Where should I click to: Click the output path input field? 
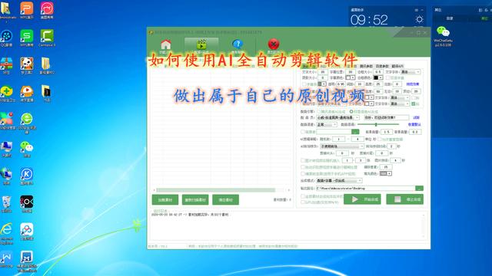coord(366,188)
